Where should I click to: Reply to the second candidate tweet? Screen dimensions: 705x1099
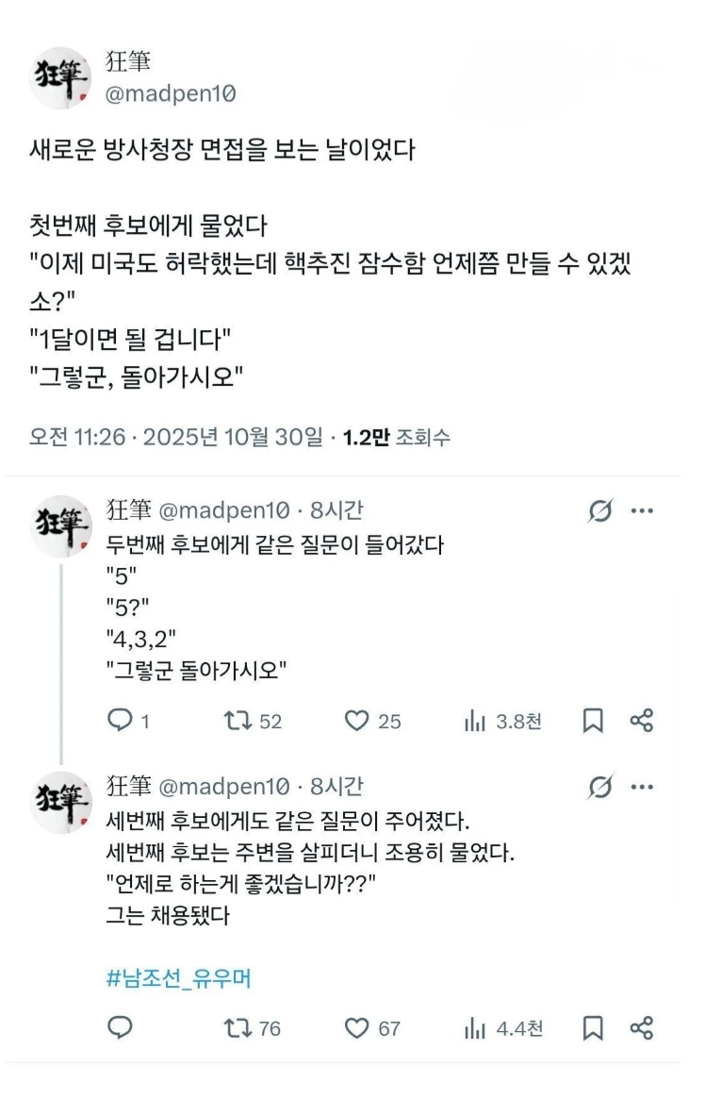click(120, 721)
